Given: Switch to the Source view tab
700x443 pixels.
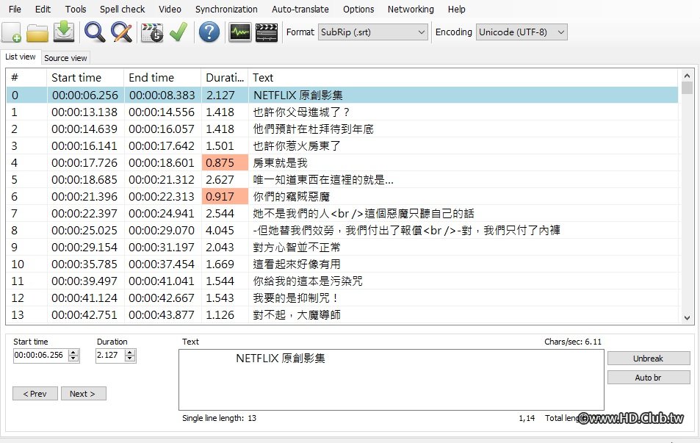Looking at the screenshot, I should point(65,58).
